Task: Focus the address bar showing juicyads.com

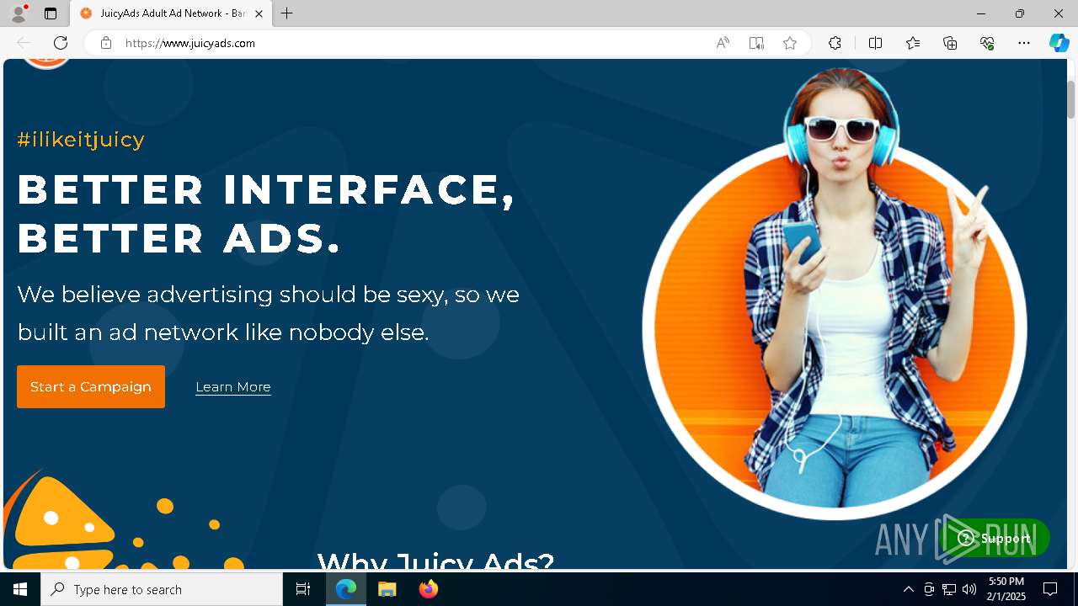Action: pos(413,43)
